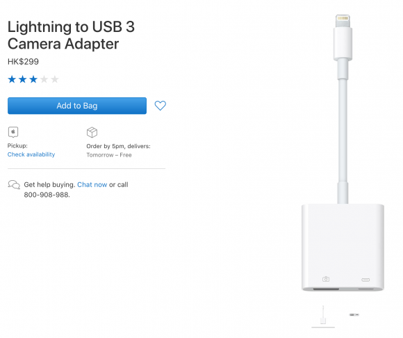Save item with the heart favorite icon
This screenshot has height=338, width=403.
160,106
